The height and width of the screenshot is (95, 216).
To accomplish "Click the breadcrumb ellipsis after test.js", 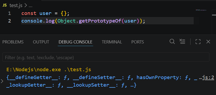I will tap(30, 6).
